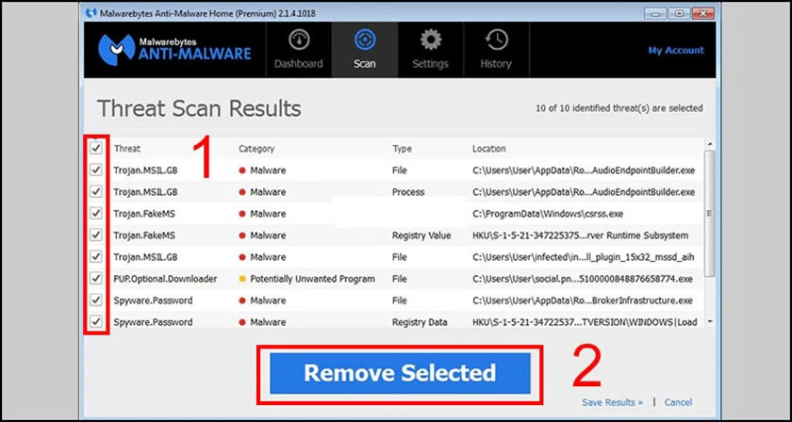This screenshot has height=422, width=792.
Task: Sort by the Threat column header
Action: [127, 149]
